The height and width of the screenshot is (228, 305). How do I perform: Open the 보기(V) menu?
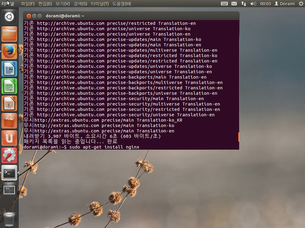(x=62, y=3)
